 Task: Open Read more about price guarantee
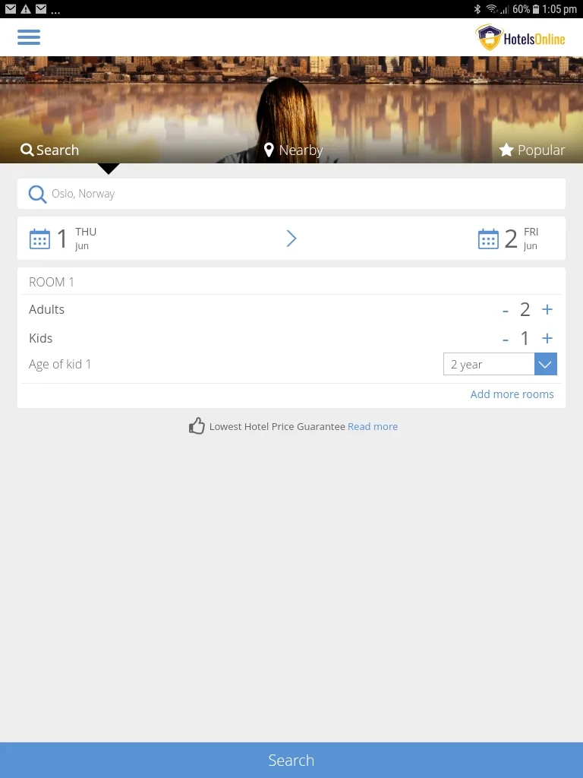click(373, 427)
